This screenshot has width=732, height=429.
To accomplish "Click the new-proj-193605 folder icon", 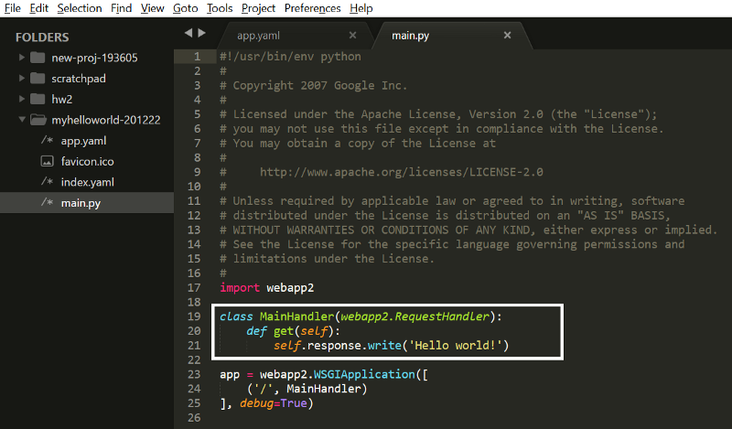I will tap(38, 58).
